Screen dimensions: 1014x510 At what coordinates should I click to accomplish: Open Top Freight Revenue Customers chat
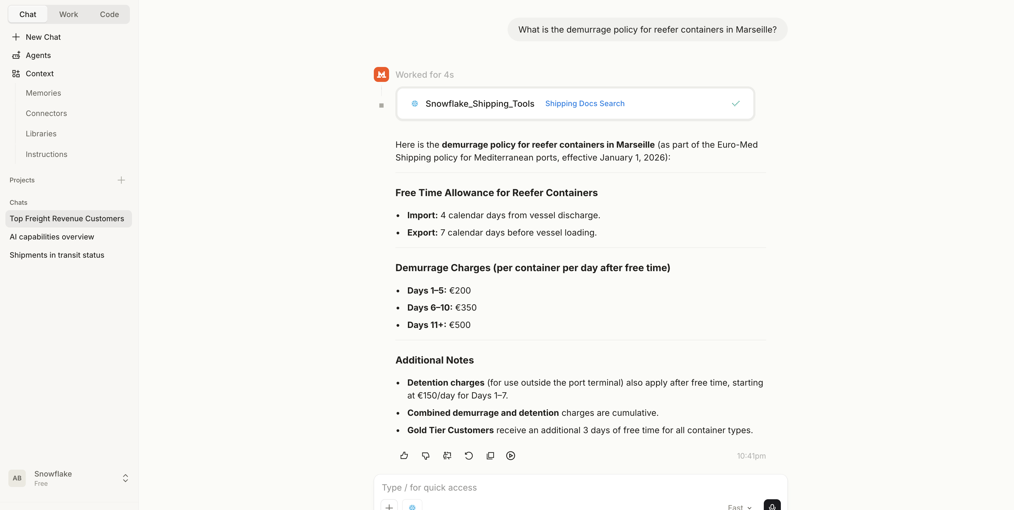point(69,219)
